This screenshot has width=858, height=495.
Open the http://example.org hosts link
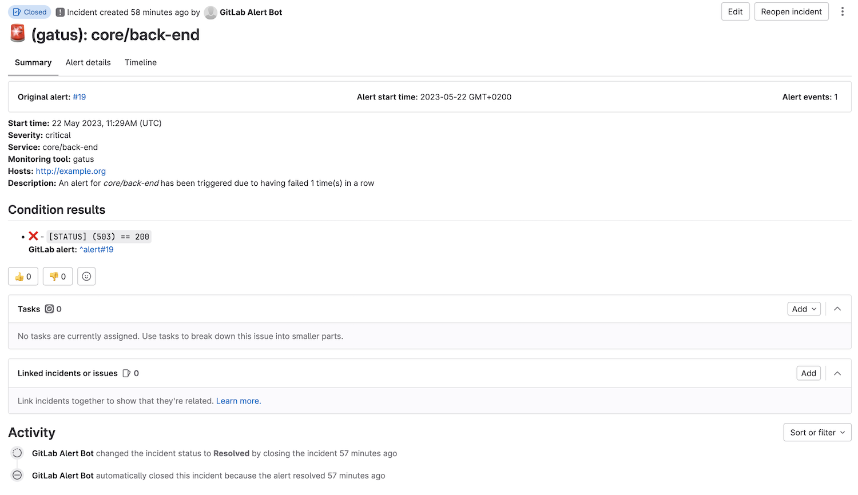tap(70, 171)
